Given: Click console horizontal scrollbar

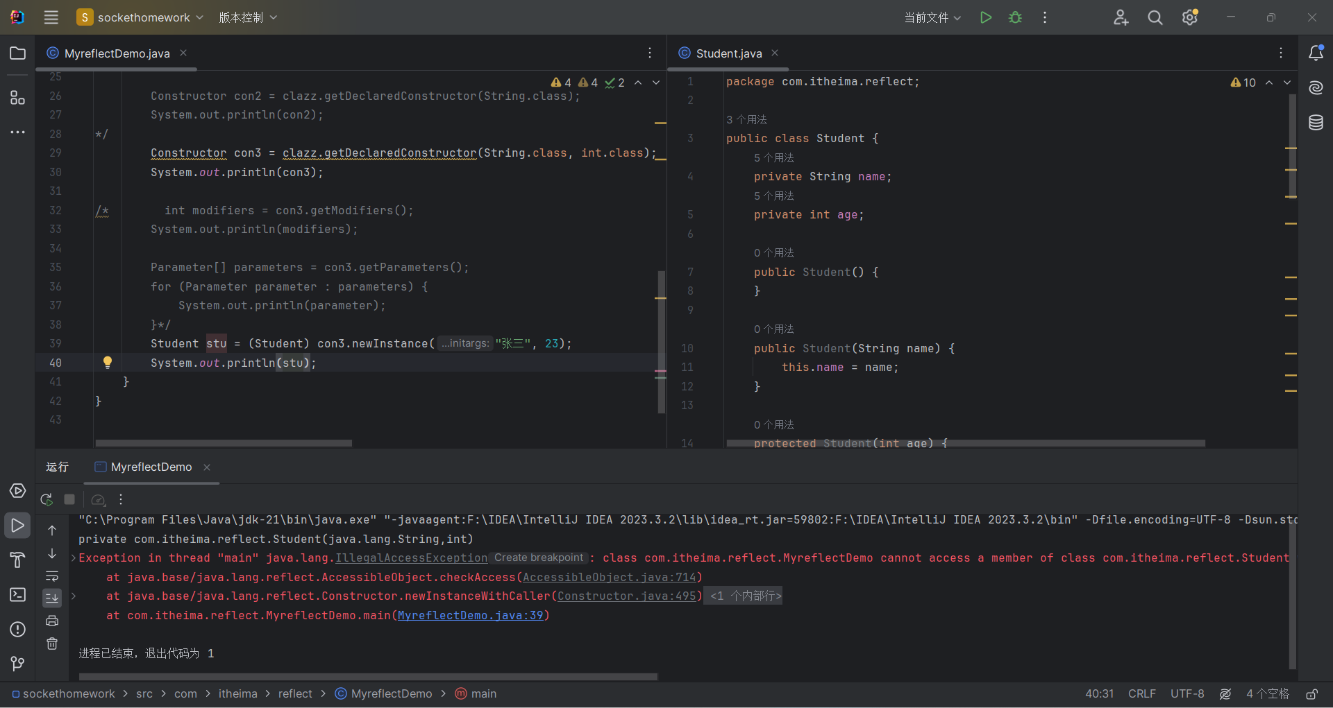Looking at the screenshot, I should click(368, 676).
